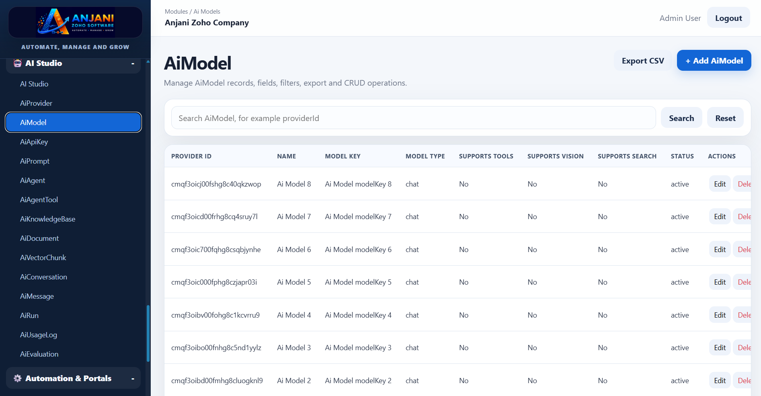The height and width of the screenshot is (396, 761).
Task: Edit the Ai Model 6 row
Action: pyautogui.click(x=720, y=249)
